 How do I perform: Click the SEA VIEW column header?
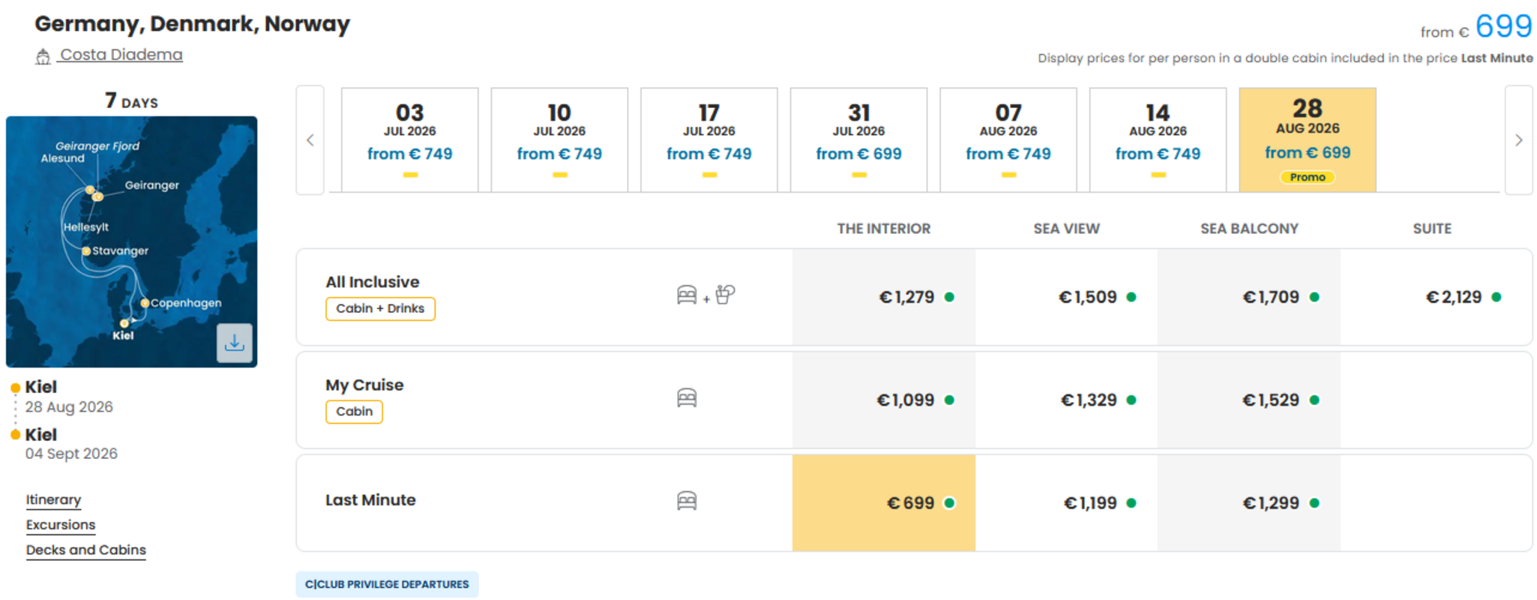point(1066,229)
